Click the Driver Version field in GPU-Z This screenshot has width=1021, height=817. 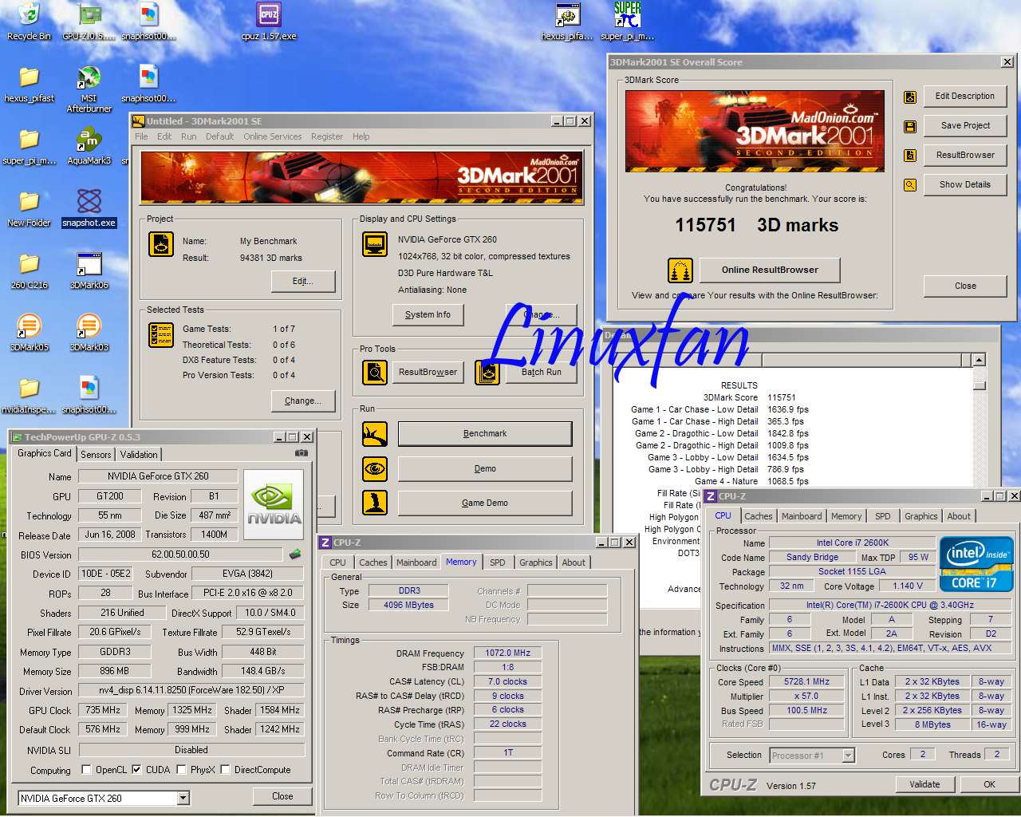[x=191, y=690]
